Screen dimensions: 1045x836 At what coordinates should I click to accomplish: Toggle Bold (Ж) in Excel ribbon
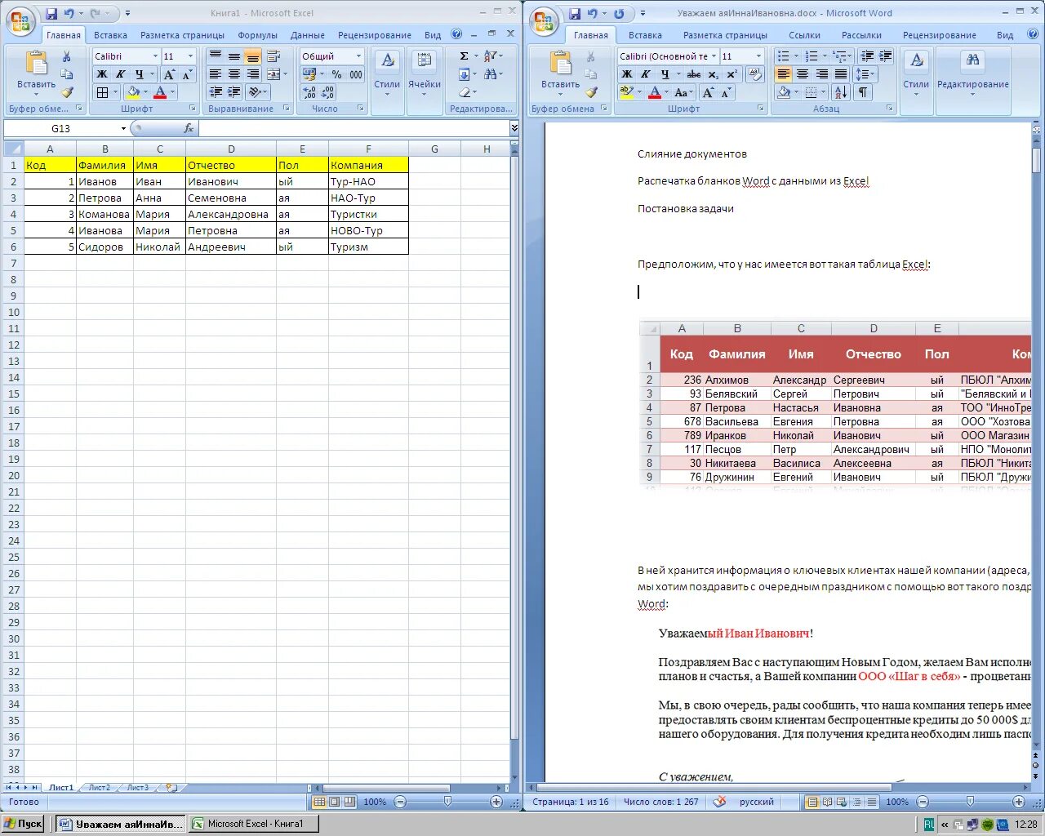(102, 74)
